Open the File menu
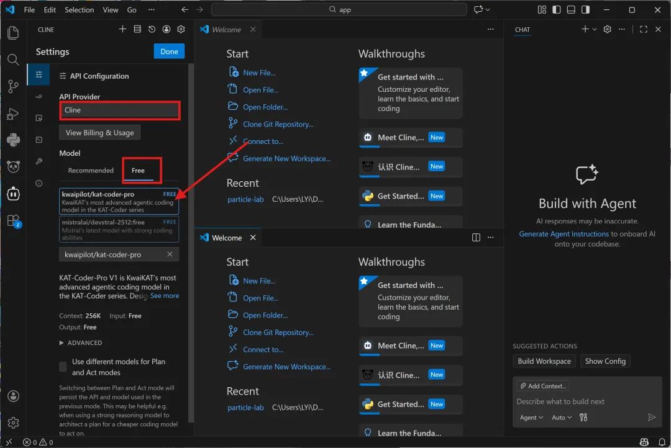The width and height of the screenshot is (671, 448). tap(29, 9)
